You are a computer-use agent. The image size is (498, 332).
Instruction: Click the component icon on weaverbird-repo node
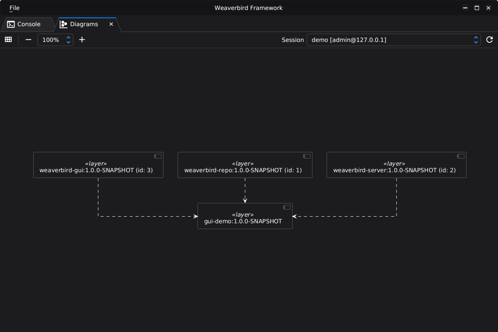307,156
